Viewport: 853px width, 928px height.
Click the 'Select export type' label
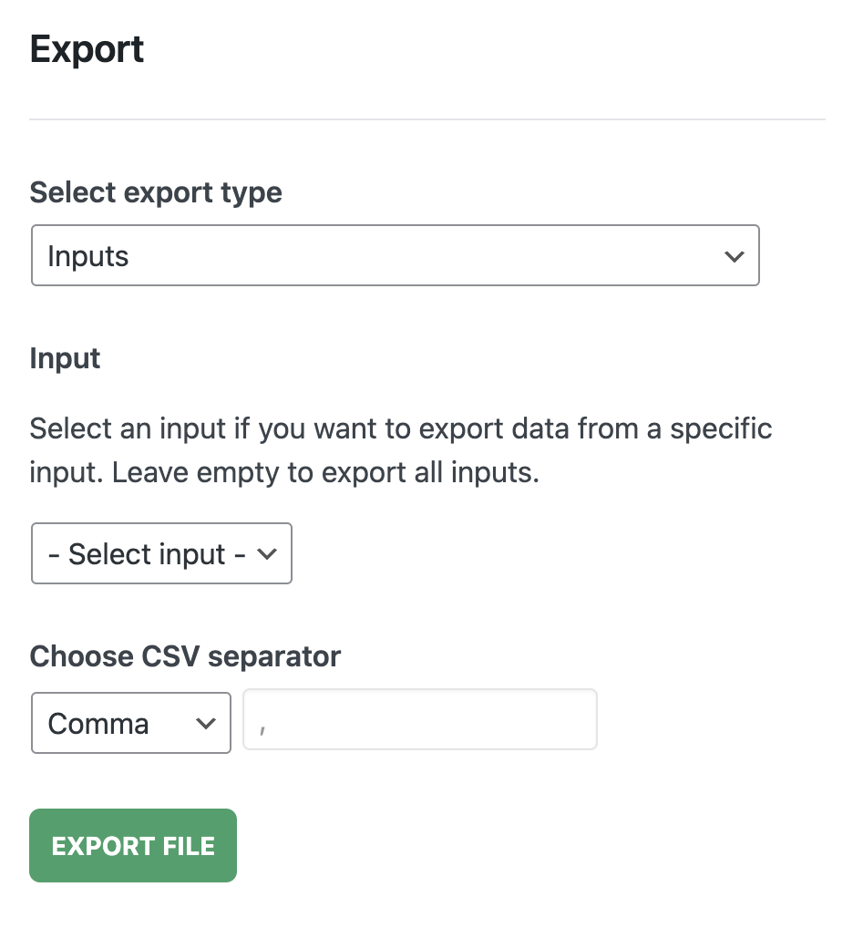[x=156, y=192]
